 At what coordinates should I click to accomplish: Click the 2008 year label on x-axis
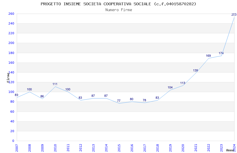click(30, 148)
